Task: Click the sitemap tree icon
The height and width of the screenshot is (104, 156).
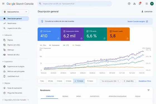Action: 4,50
